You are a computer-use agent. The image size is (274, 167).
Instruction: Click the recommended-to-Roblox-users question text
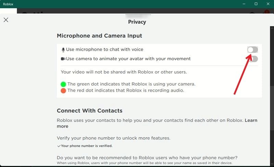[147, 157]
